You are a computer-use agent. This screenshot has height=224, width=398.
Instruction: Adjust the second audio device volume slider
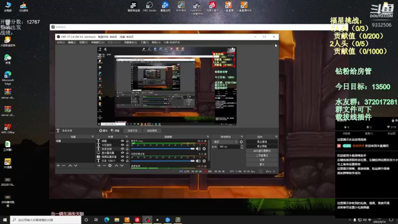[x=163, y=161]
